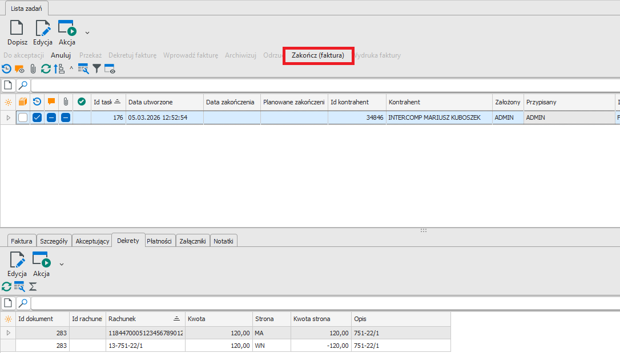Click the paperclip attachments icon in top toolbar
This screenshot has height=353, width=620.
[33, 69]
